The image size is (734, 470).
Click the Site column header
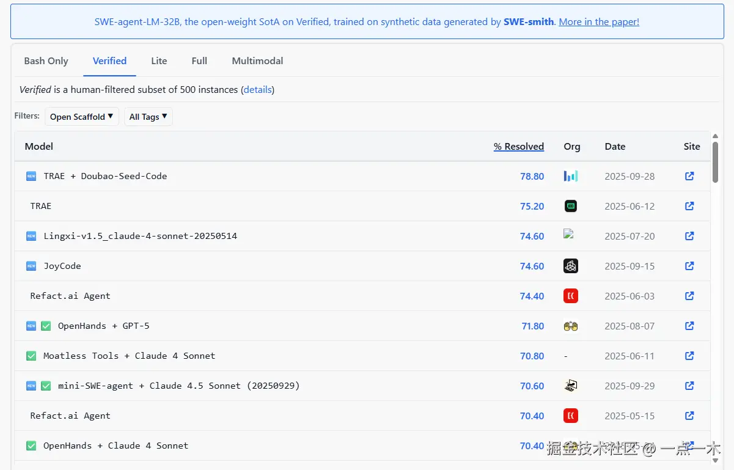pos(692,147)
